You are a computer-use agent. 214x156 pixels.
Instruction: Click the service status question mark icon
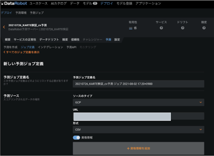161,28
